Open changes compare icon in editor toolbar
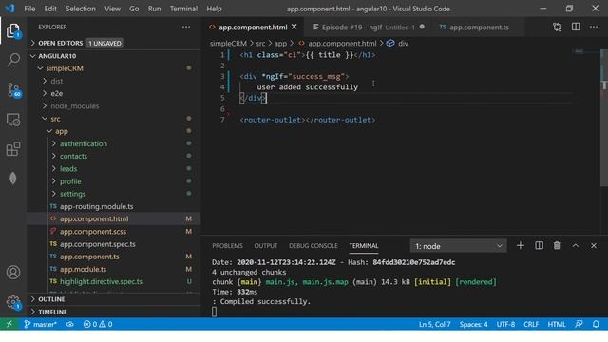 (x=557, y=27)
